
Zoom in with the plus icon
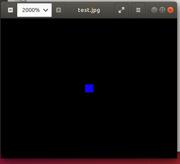59,10
